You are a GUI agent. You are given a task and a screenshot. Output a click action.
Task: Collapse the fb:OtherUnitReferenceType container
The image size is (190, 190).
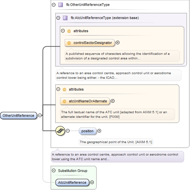pyautogui.click(x=54, y=5)
